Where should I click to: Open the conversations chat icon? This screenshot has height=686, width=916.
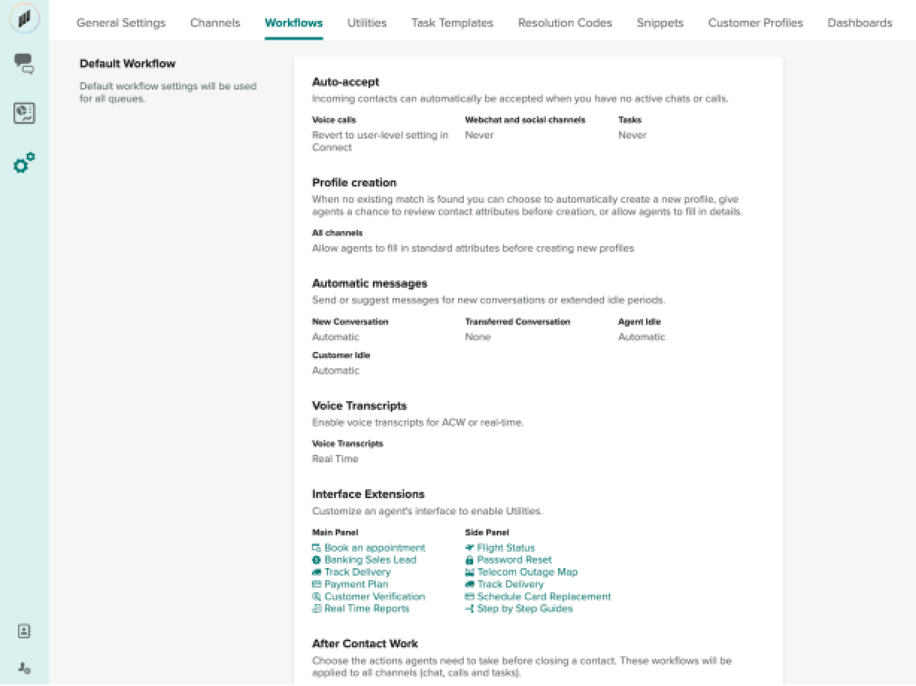pos(24,63)
